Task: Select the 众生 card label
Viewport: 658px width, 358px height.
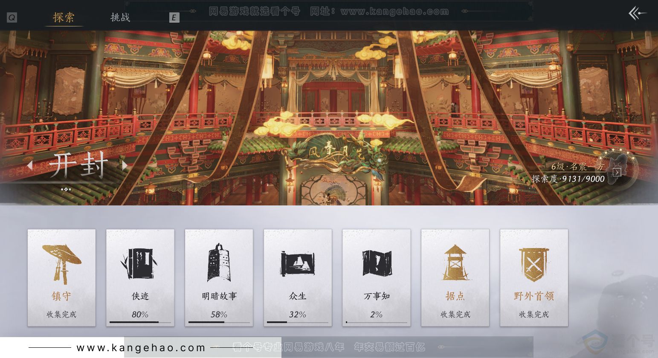Action: (x=298, y=296)
